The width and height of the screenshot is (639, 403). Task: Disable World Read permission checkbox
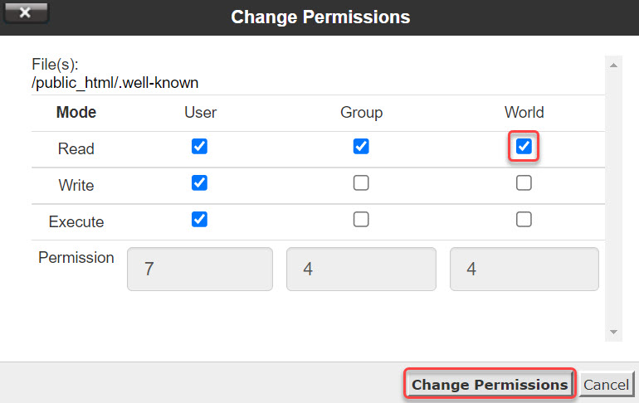pyautogui.click(x=524, y=147)
